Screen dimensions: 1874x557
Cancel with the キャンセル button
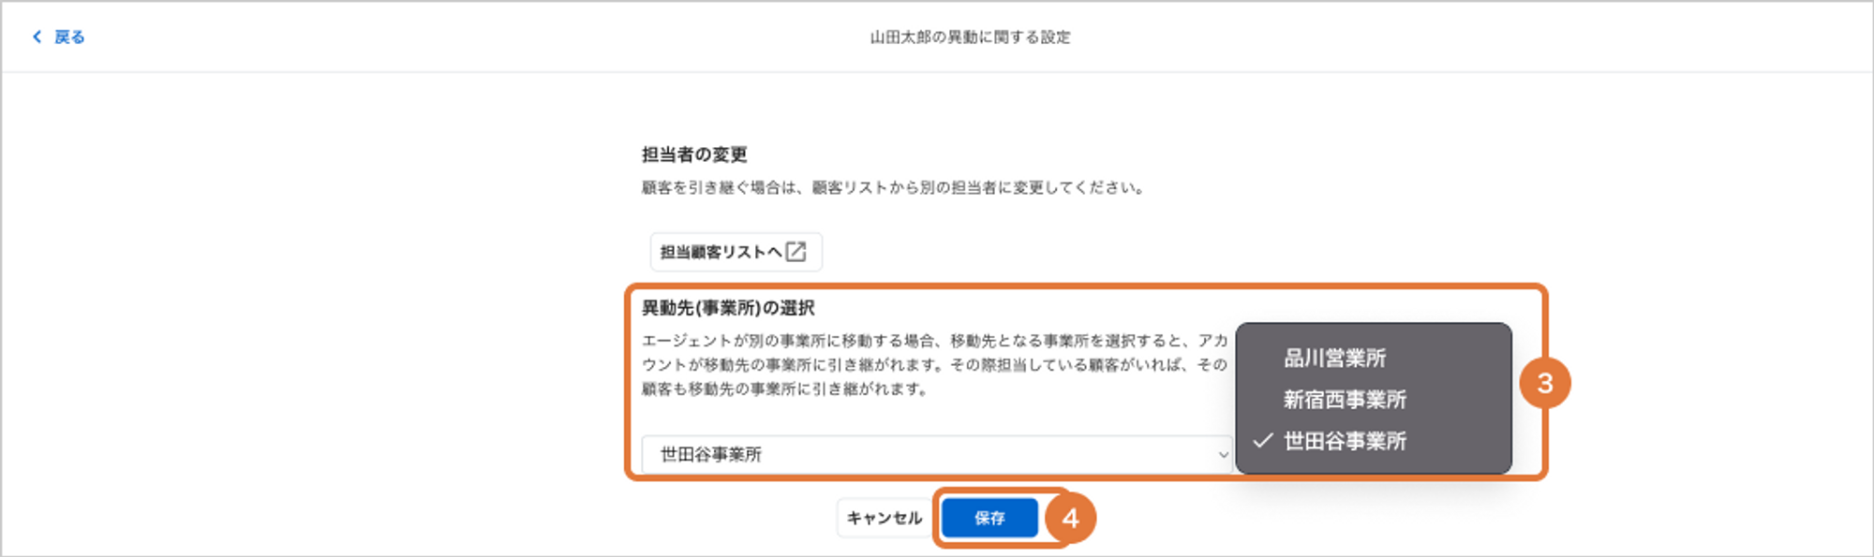[x=884, y=518]
